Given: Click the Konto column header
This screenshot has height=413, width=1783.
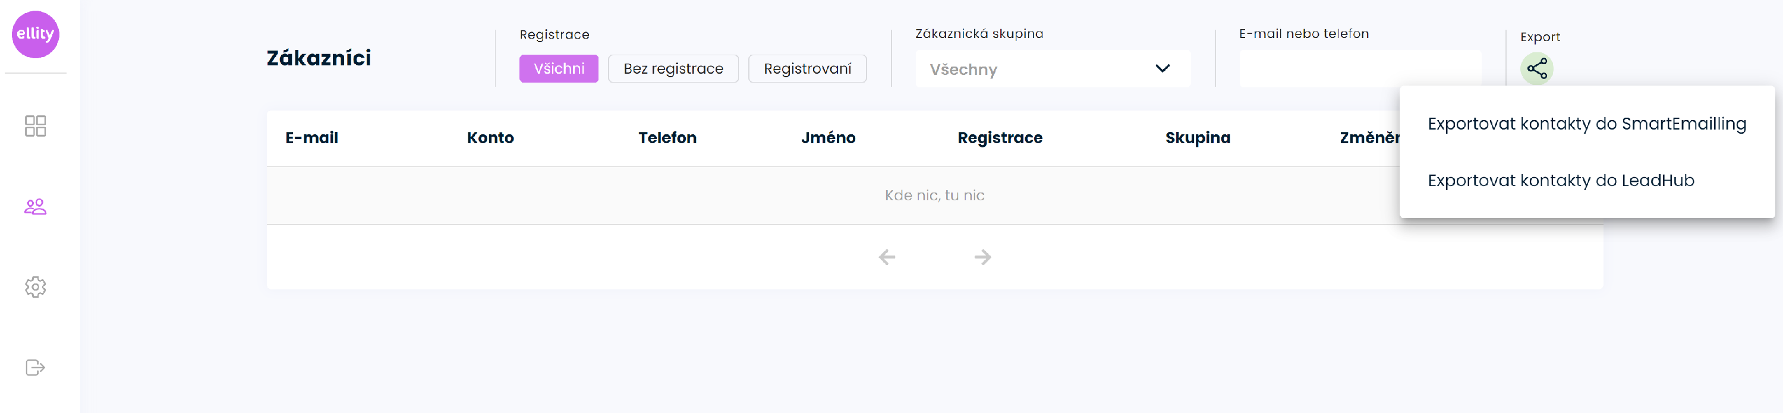Looking at the screenshot, I should (x=490, y=138).
